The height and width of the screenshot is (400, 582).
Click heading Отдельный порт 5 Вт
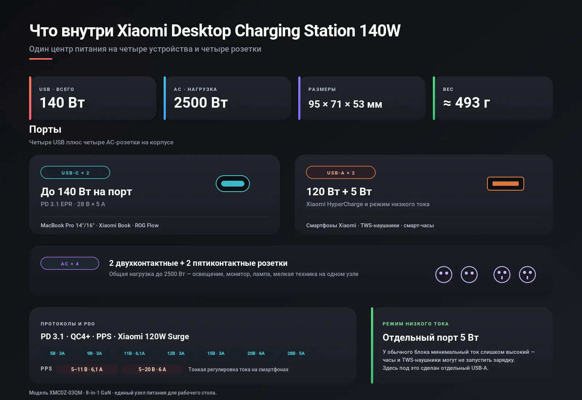click(431, 338)
